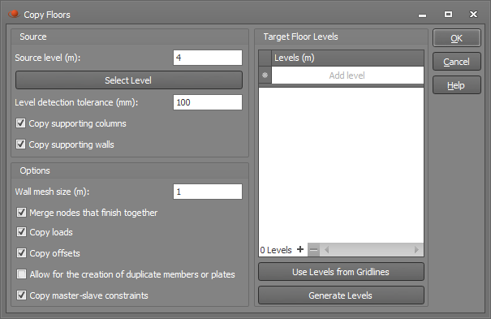Image resolution: width=491 pixels, height=319 pixels.
Task: Click the minus icon to remove level
Action: click(x=314, y=250)
